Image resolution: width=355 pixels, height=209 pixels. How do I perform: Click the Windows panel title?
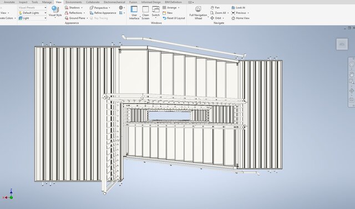point(156,23)
